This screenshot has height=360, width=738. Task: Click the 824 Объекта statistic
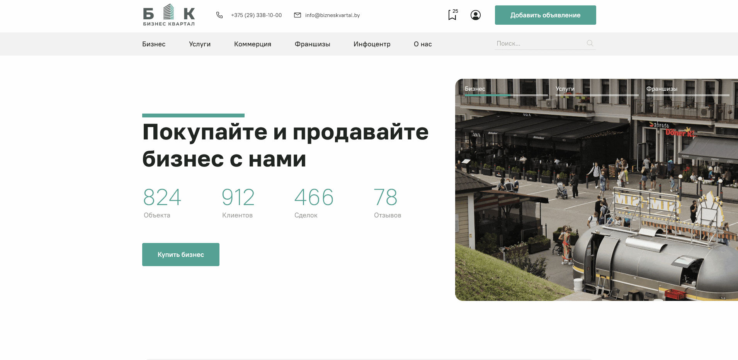tap(162, 203)
